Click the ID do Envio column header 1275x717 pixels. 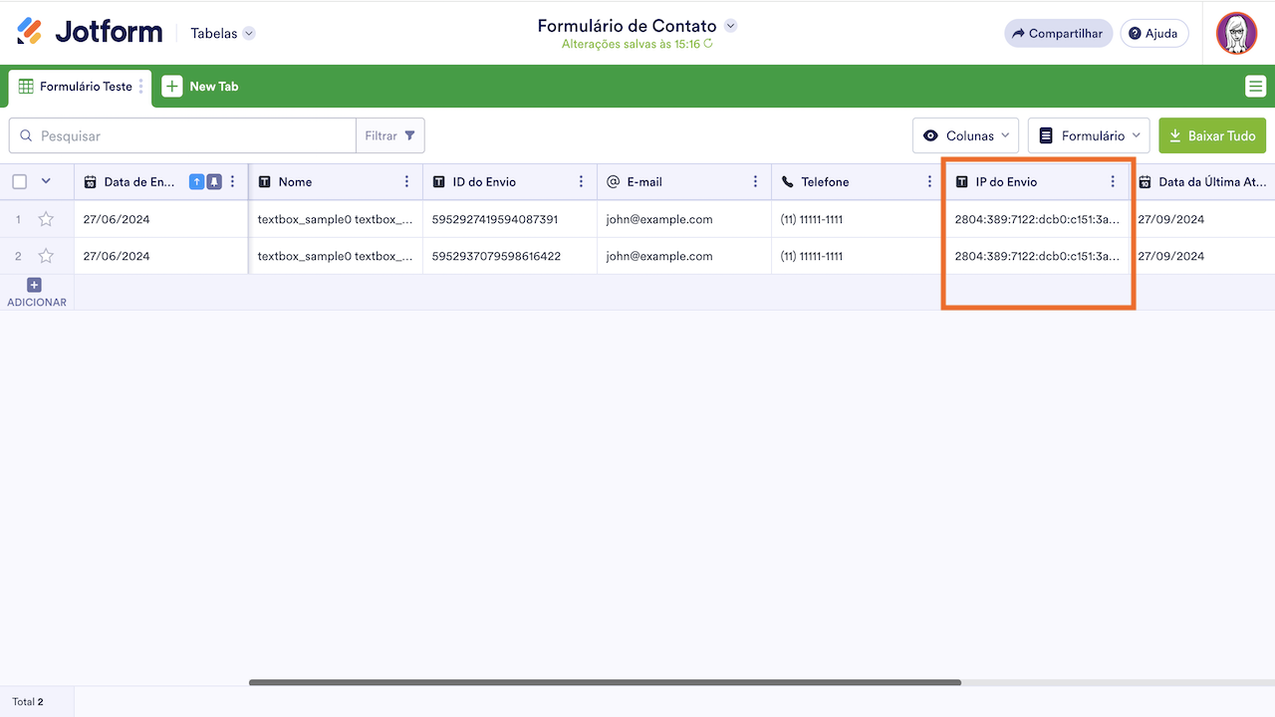click(x=510, y=181)
